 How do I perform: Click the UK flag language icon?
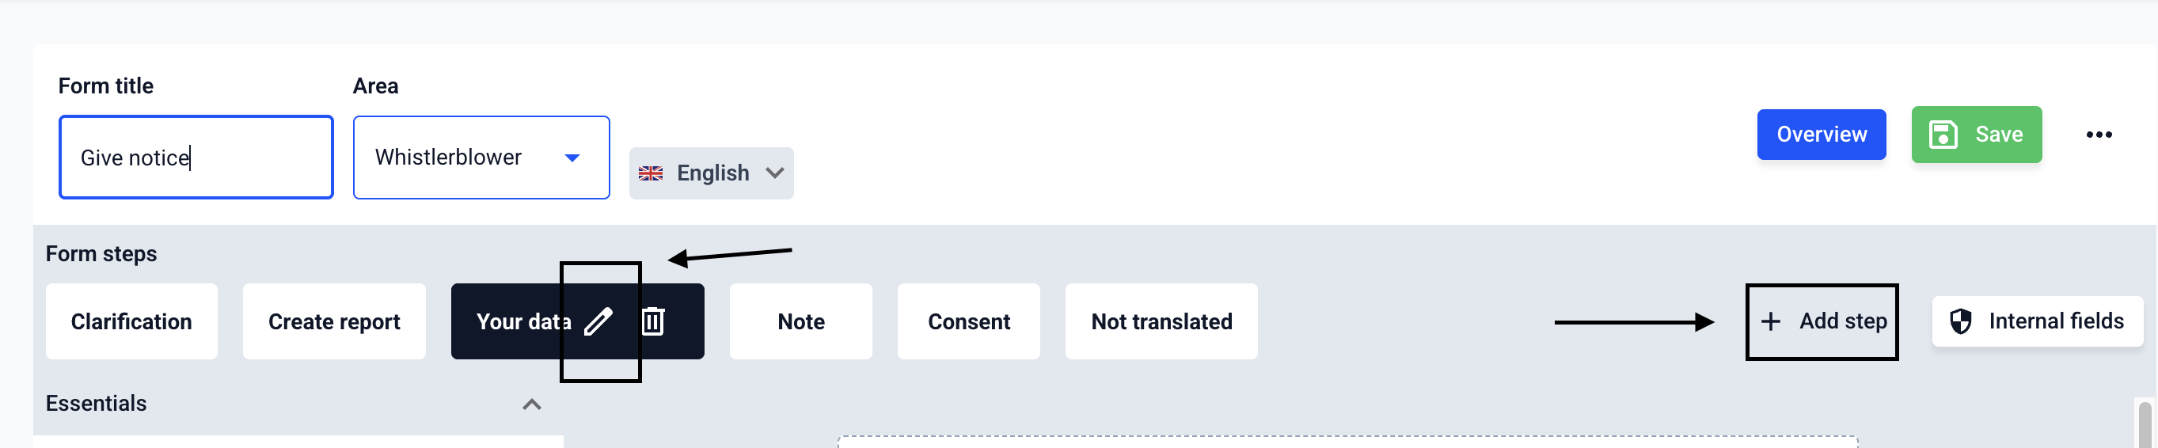[x=650, y=173]
